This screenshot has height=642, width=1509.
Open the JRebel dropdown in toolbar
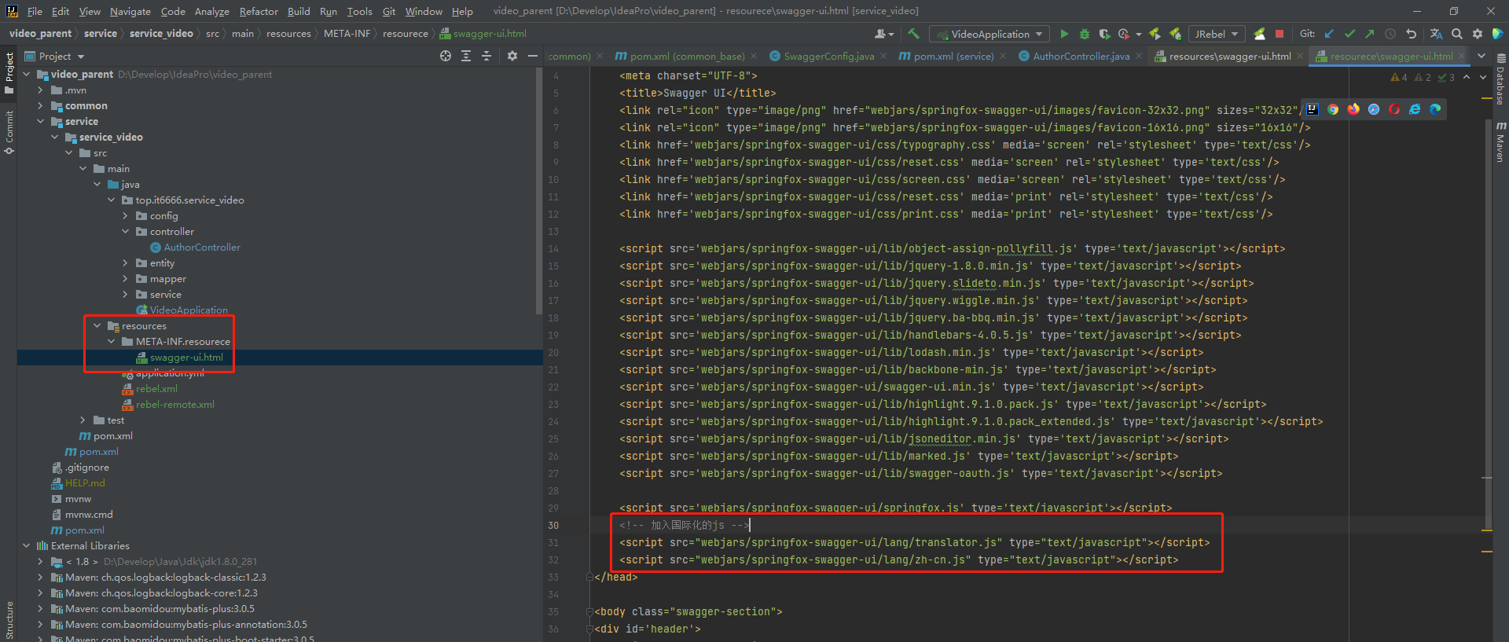click(x=1215, y=34)
